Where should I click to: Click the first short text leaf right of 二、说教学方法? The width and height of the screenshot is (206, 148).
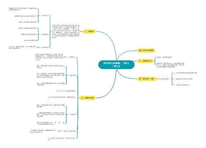164,57
